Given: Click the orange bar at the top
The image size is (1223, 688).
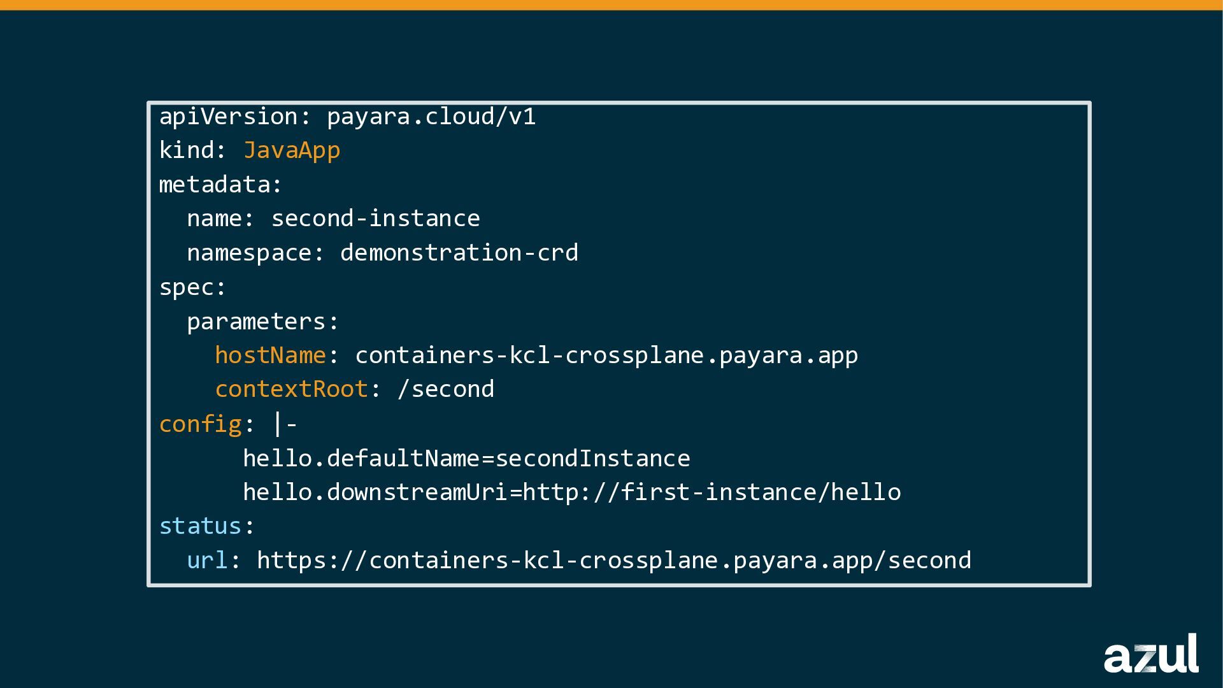Looking at the screenshot, I should coord(611,5).
